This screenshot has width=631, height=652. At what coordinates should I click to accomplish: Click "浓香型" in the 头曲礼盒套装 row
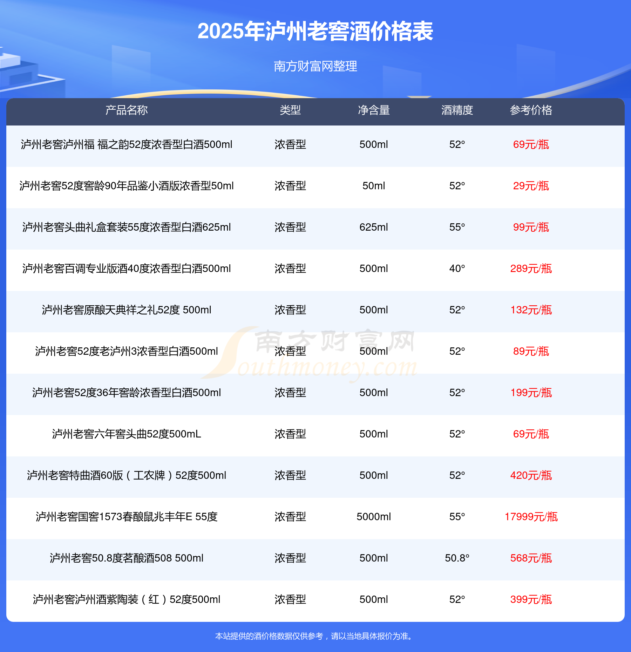pyautogui.click(x=290, y=227)
